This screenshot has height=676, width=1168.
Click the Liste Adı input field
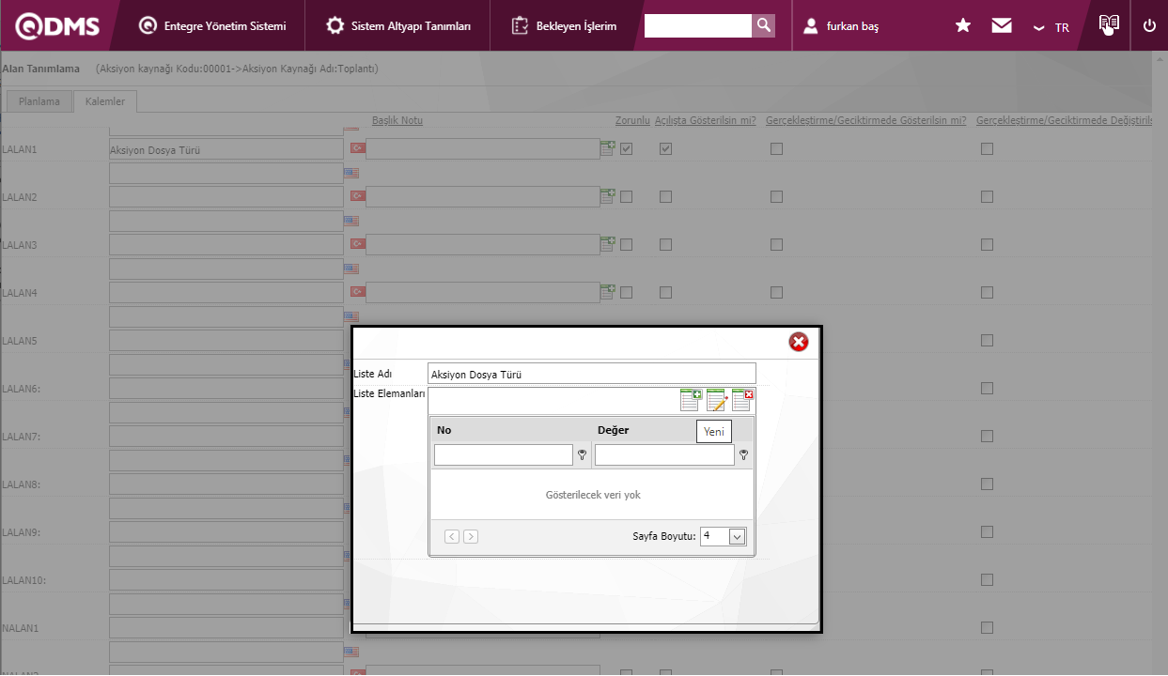(x=591, y=374)
